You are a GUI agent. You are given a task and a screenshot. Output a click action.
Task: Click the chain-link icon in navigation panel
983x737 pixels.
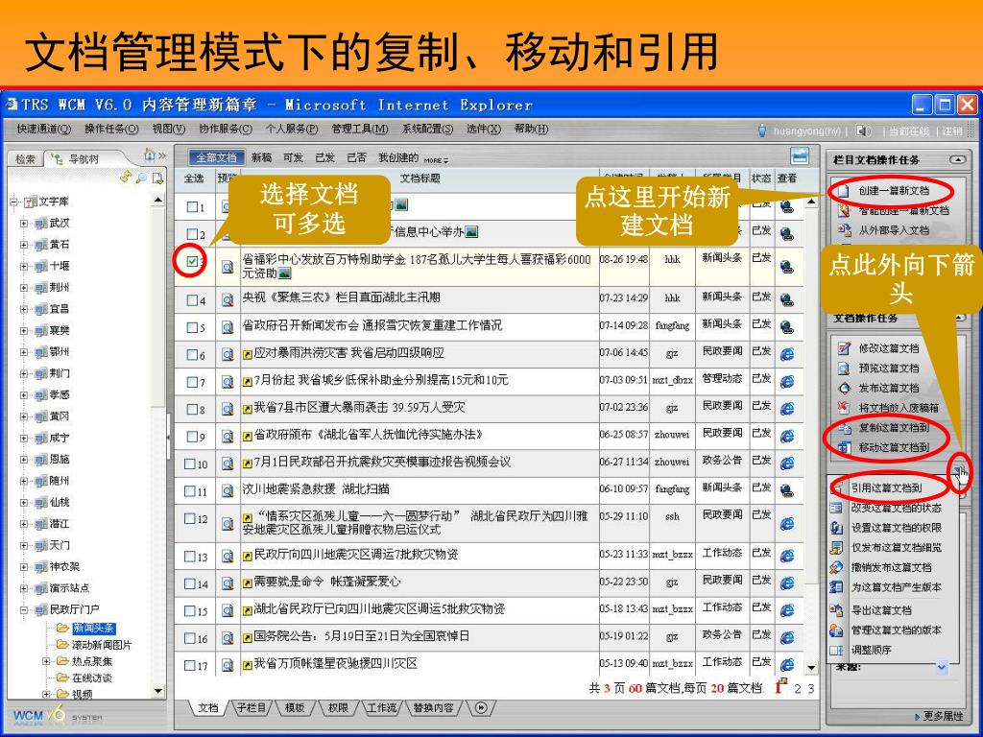tap(126, 178)
